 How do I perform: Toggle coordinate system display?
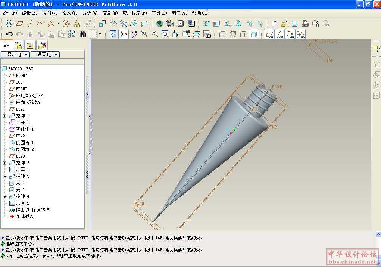300,34
